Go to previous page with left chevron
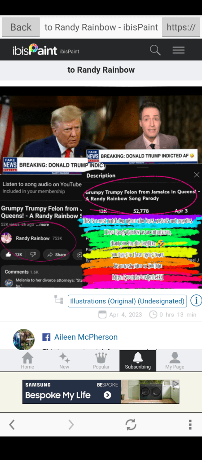This screenshot has width=202, height=460. 12,425
